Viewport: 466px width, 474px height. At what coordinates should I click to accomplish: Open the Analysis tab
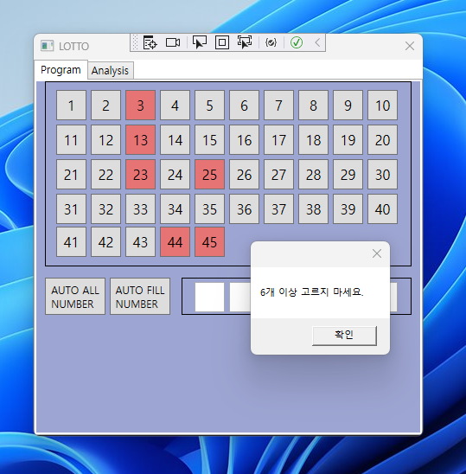point(110,71)
